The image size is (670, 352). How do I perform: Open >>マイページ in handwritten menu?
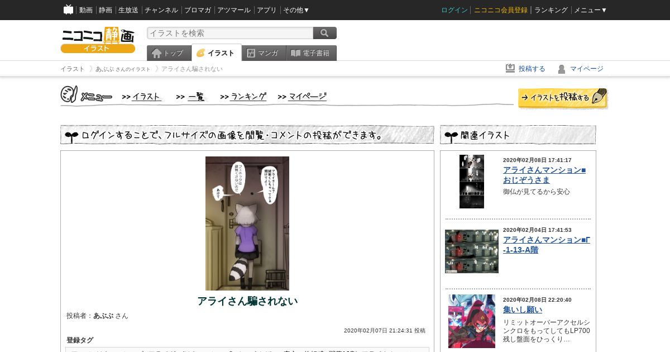[303, 97]
